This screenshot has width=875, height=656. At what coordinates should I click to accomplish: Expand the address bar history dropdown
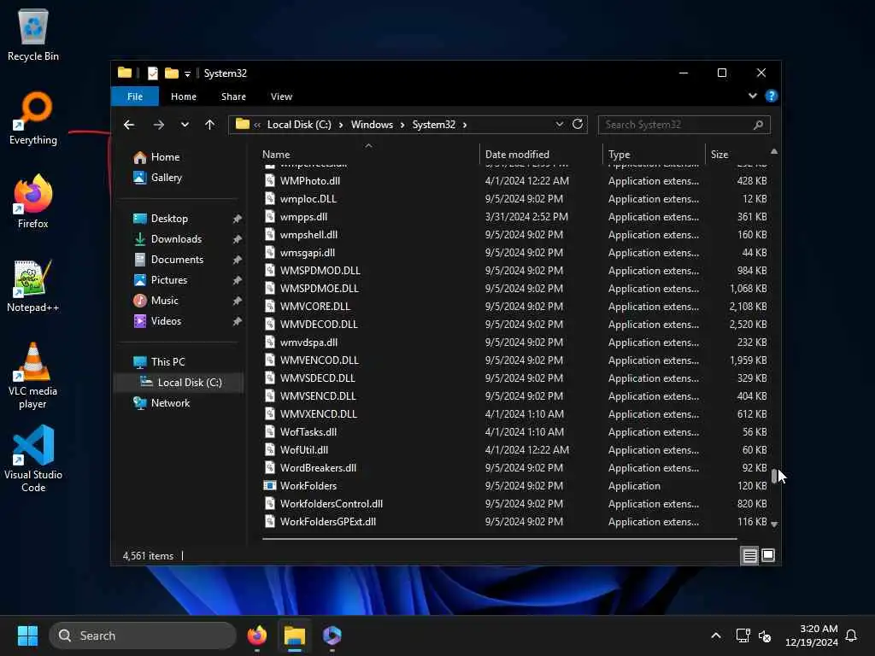tap(559, 125)
